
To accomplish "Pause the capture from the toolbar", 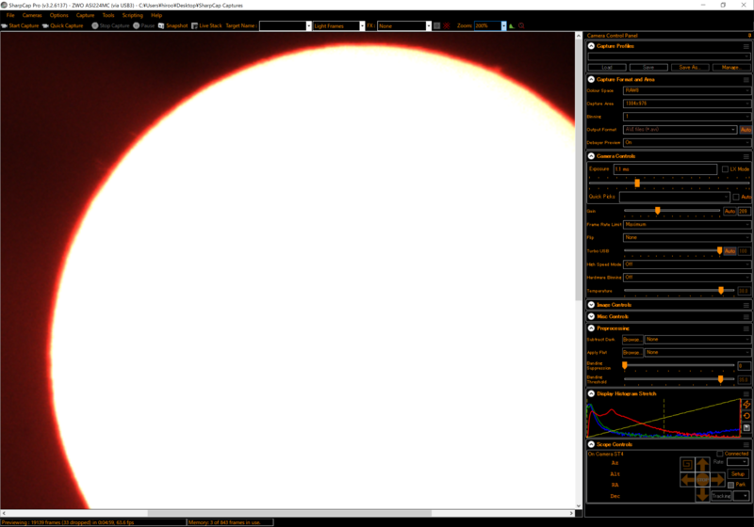I will coord(144,26).
